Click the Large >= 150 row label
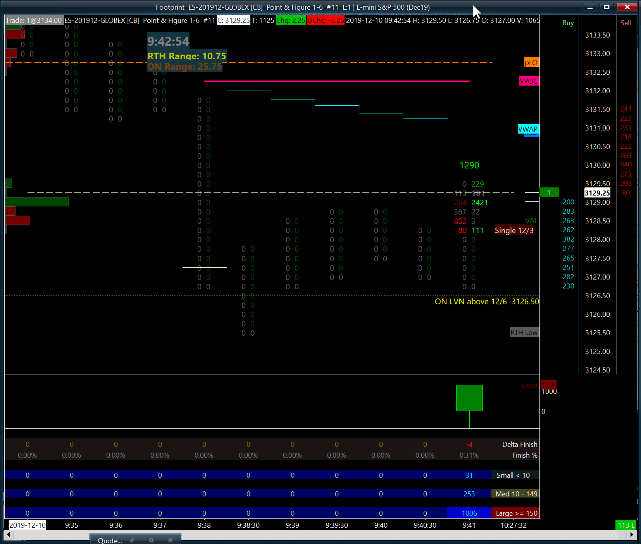641x544 pixels. click(x=516, y=513)
